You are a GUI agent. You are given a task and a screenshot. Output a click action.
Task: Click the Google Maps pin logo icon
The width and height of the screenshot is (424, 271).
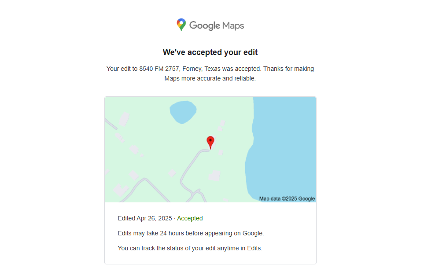[181, 25]
